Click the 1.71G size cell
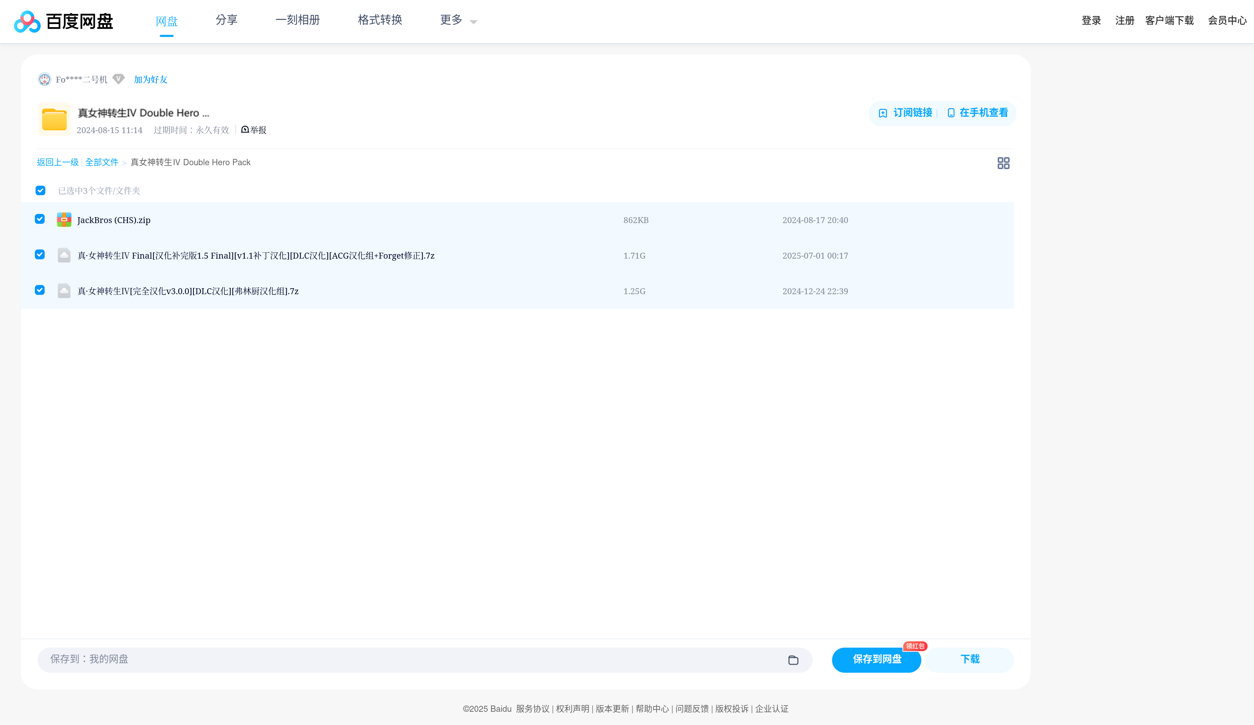This screenshot has height=725, width=1254. (634, 255)
